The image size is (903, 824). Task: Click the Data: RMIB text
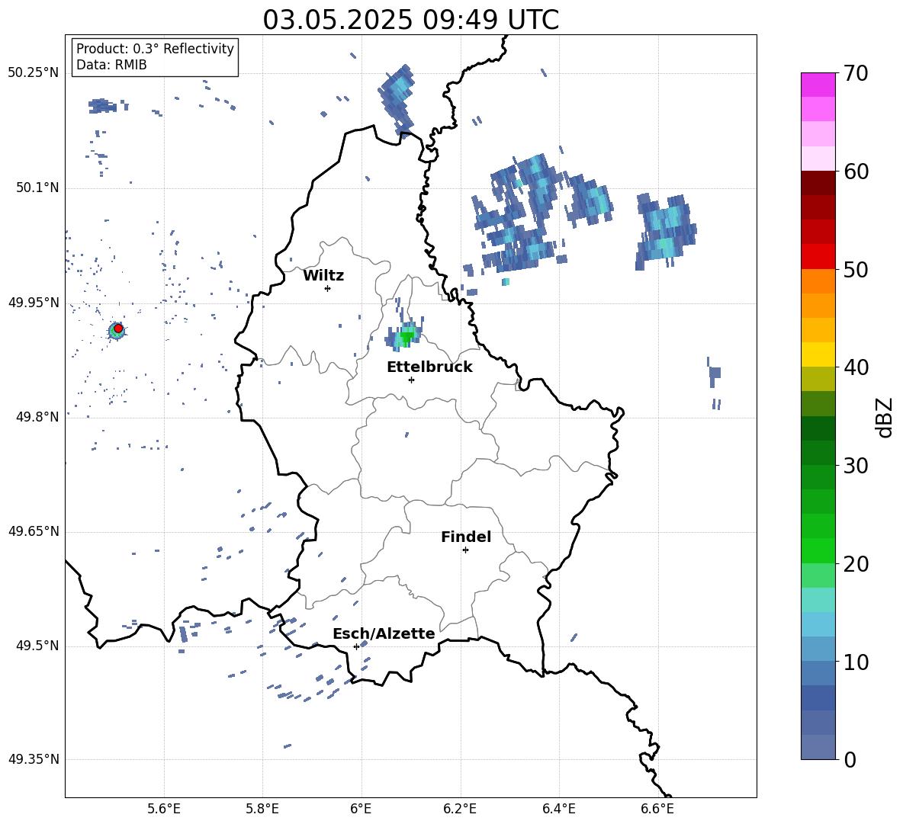111,65
